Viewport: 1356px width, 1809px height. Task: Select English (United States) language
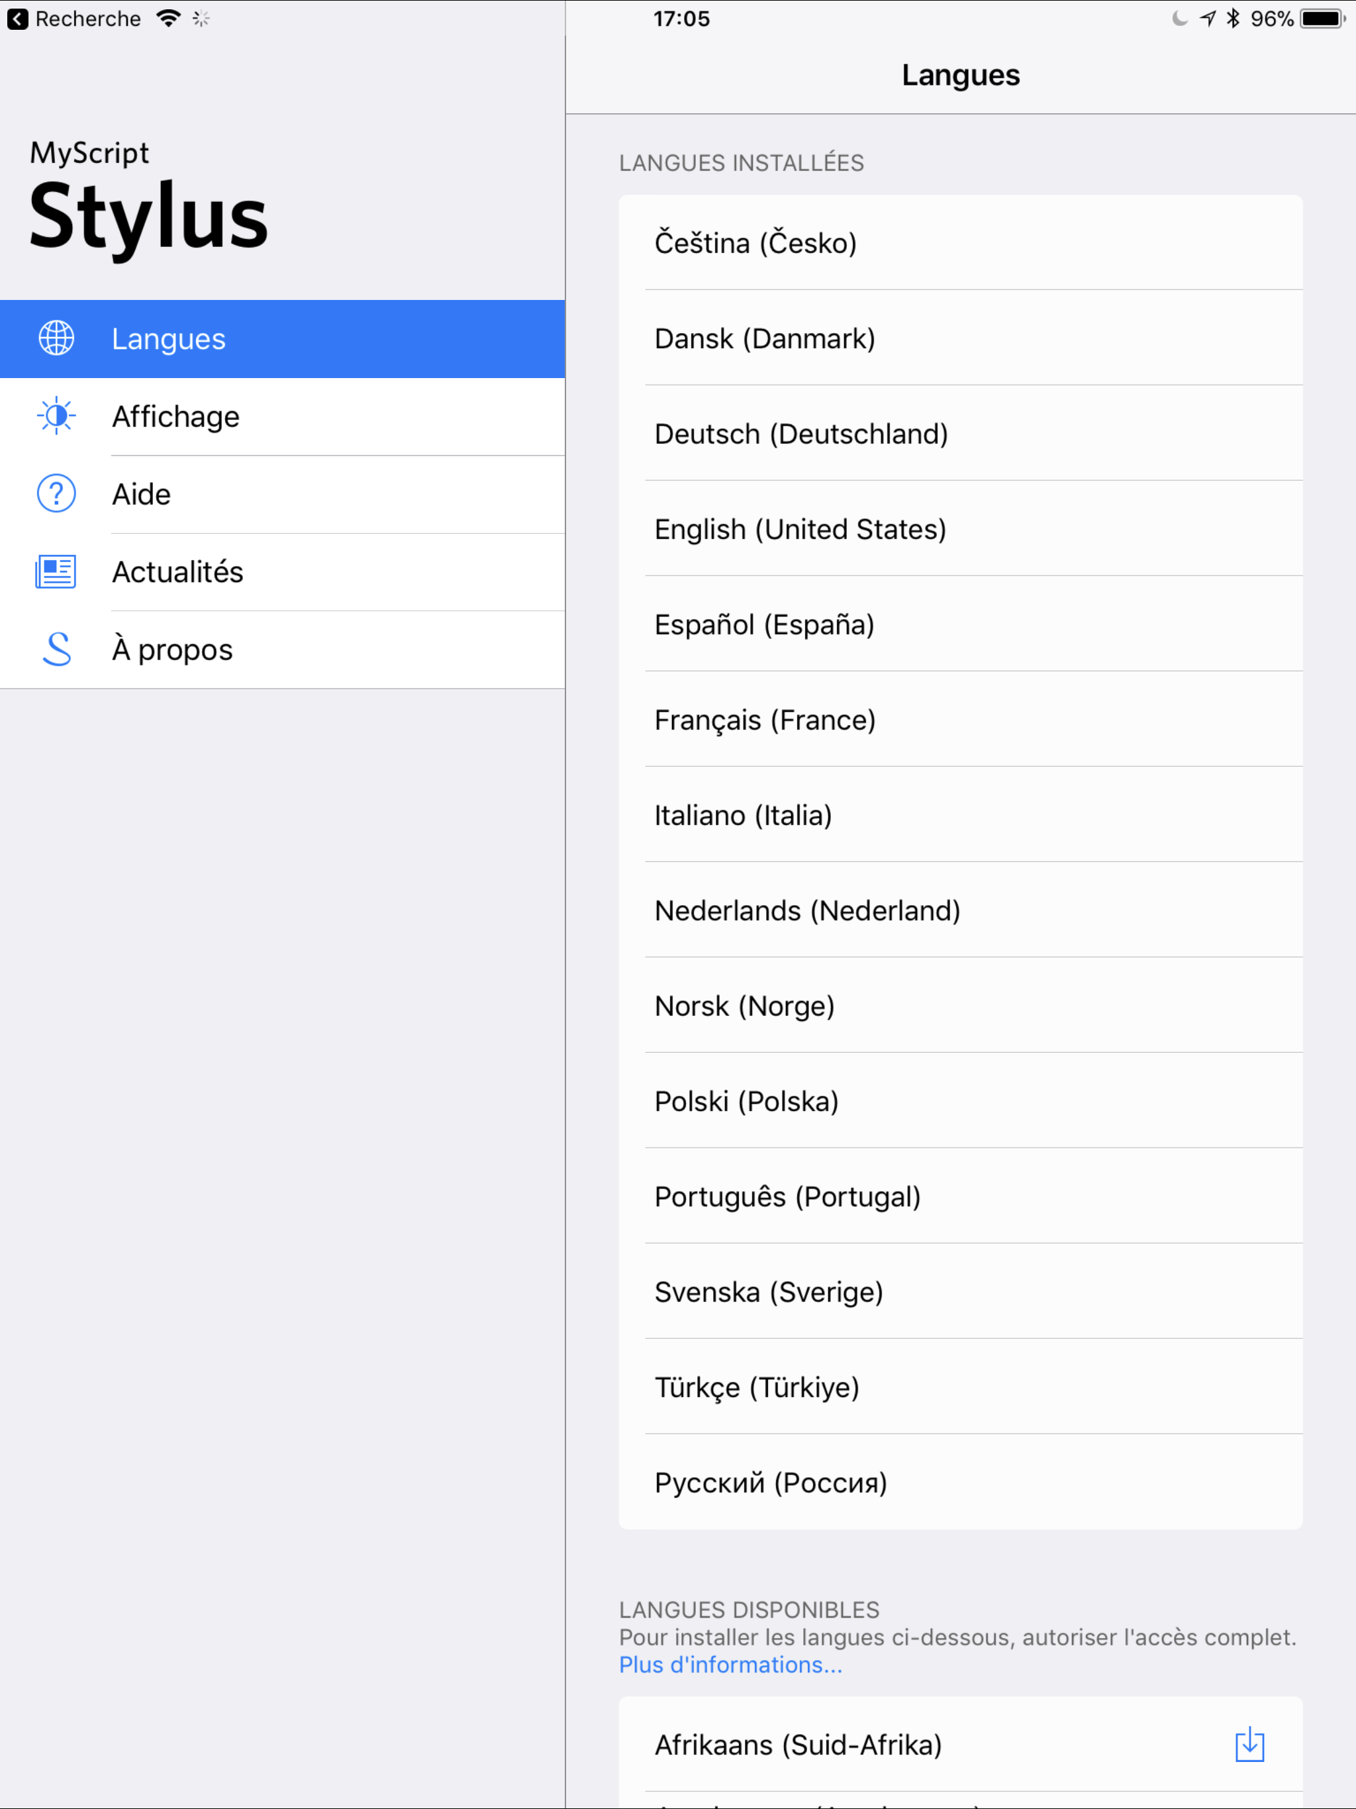click(x=800, y=529)
